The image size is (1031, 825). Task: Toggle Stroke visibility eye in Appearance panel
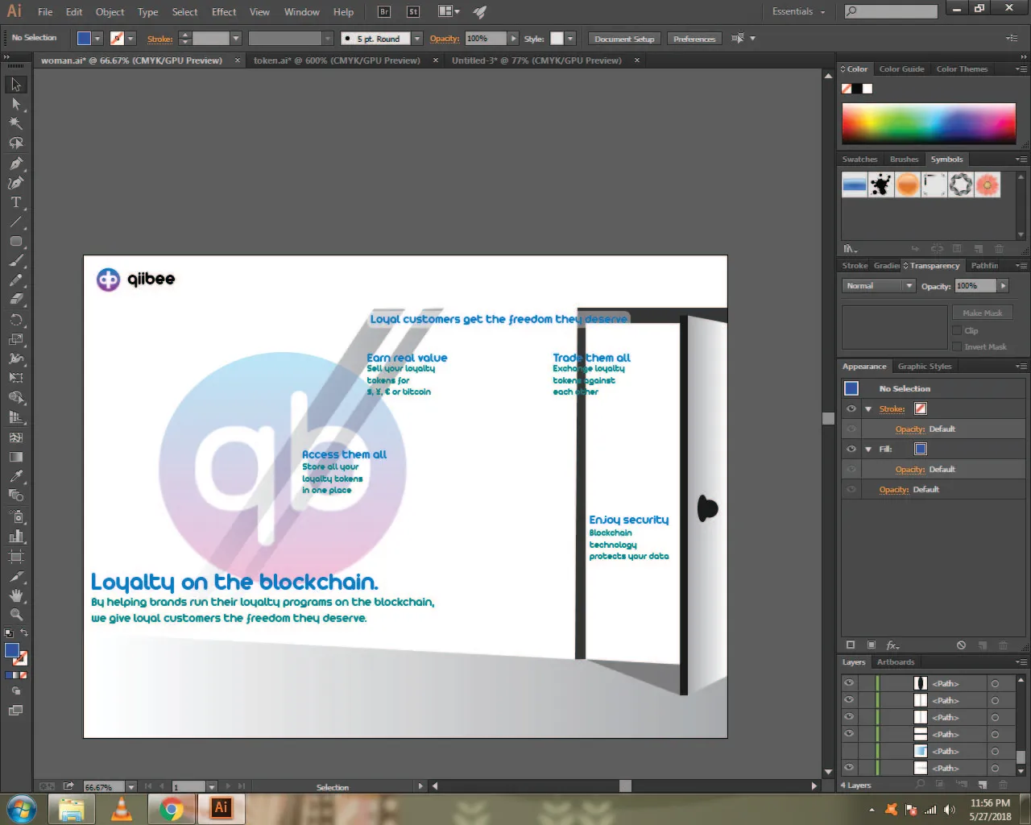pyautogui.click(x=851, y=408)
